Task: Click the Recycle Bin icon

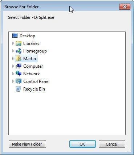Action: tap(19, 89)
